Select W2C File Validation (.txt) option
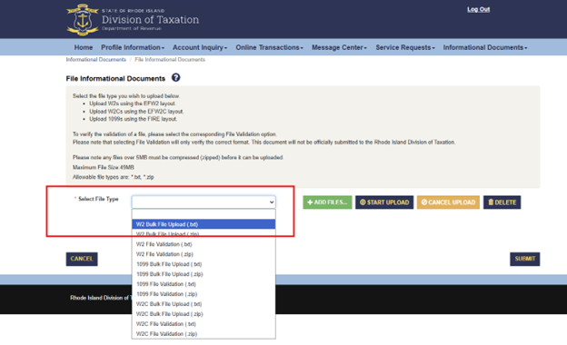The image size is (567, 345). (204, 324)
